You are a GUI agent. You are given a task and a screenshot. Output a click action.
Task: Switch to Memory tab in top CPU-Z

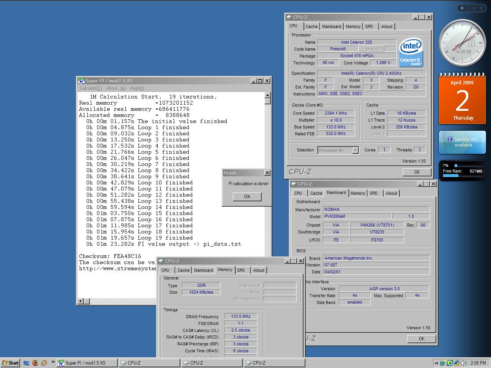pos(353,26)
